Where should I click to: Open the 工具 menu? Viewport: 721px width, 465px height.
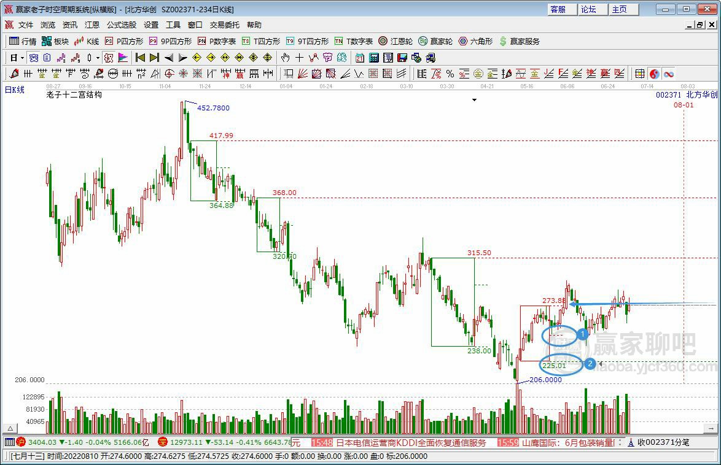(173, 25)
